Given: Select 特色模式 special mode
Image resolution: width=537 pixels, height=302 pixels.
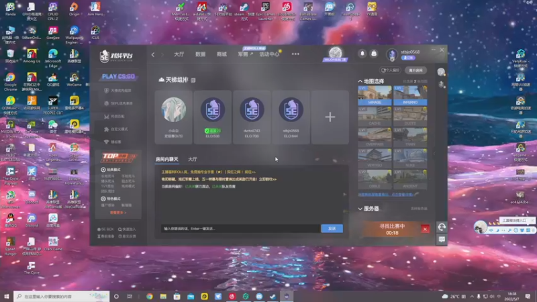Looking at the screenshot, I should (111, 199).
